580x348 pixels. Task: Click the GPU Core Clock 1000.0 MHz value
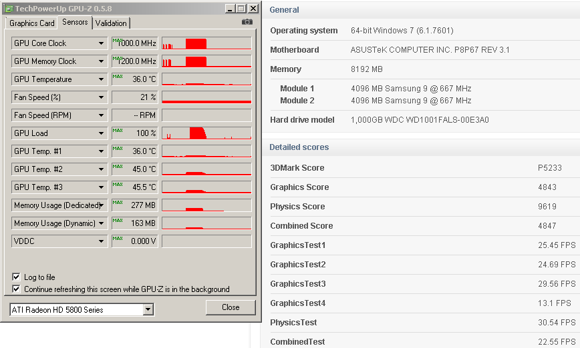tap(135, 43)
